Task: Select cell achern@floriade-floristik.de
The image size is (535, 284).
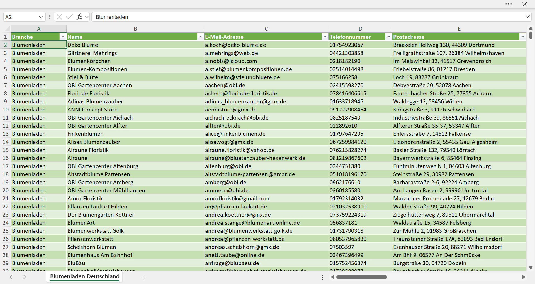Action: pyautogui.click(x=266, y=93)
